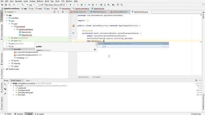Open documentation popup gear options

pyautogui.click(x=95, y=50)
